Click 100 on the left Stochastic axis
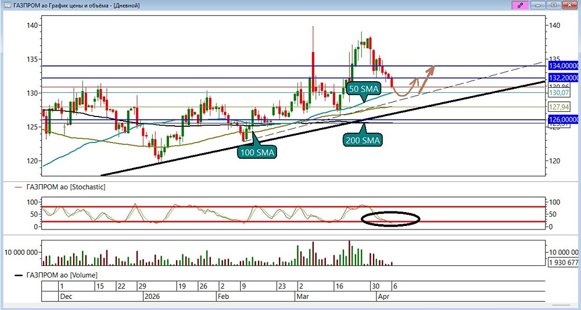This screenshot has height=310, width=581. tap(33, 202)
